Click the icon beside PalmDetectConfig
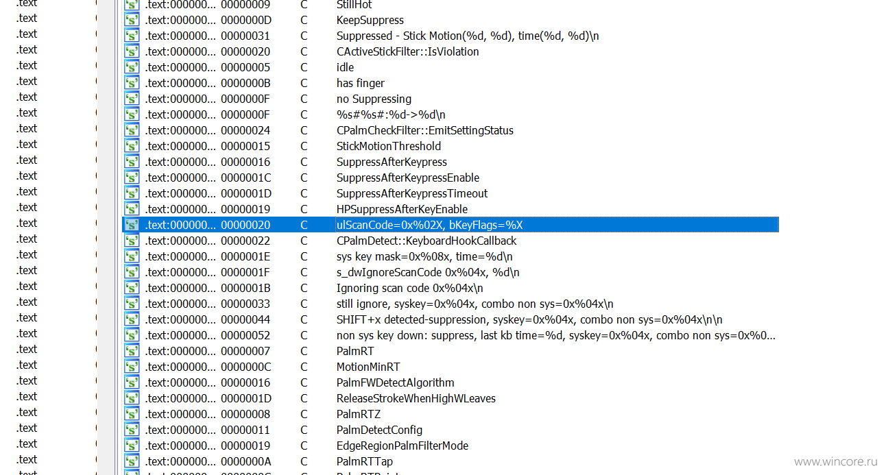886x475 pixels. click(131, 430)
